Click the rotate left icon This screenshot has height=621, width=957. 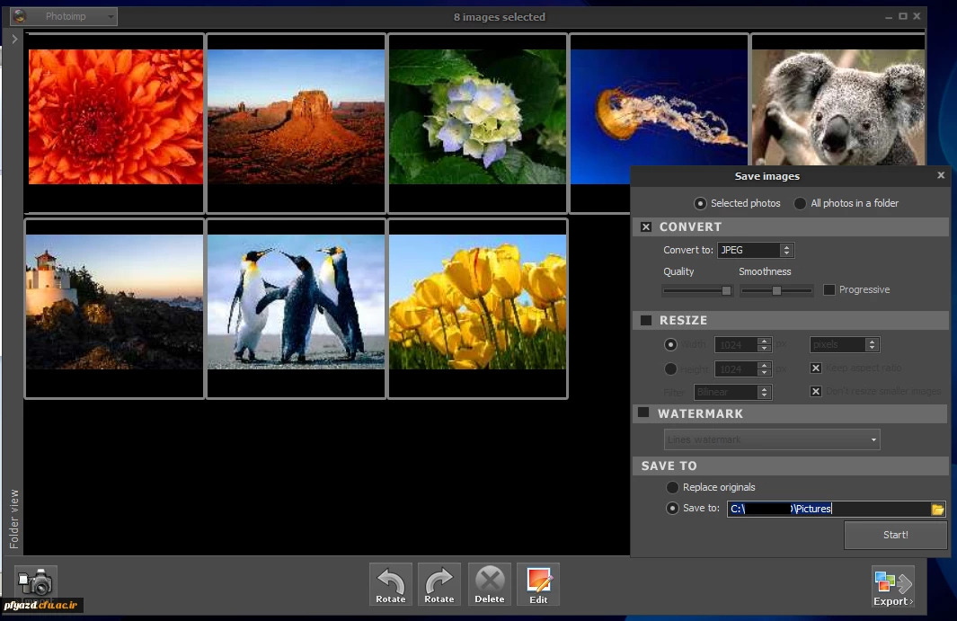tap(391, 584)
